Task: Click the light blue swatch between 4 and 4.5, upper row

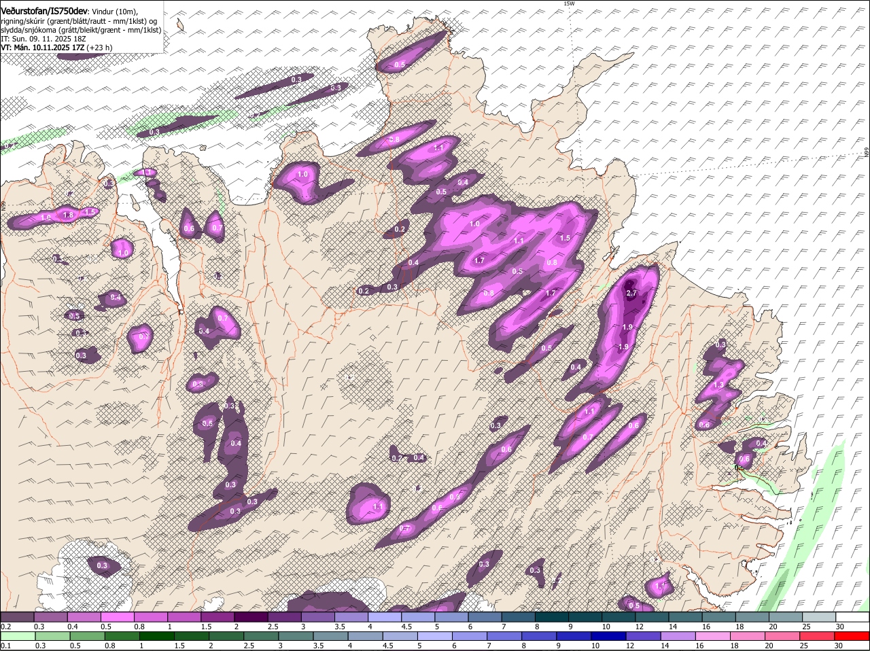Action: pyautogui.click(x=385, y=616)
